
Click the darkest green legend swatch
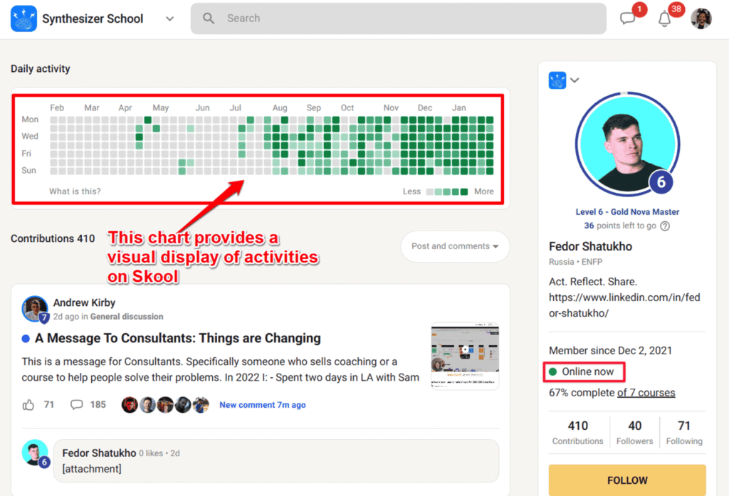pos(463,191)
